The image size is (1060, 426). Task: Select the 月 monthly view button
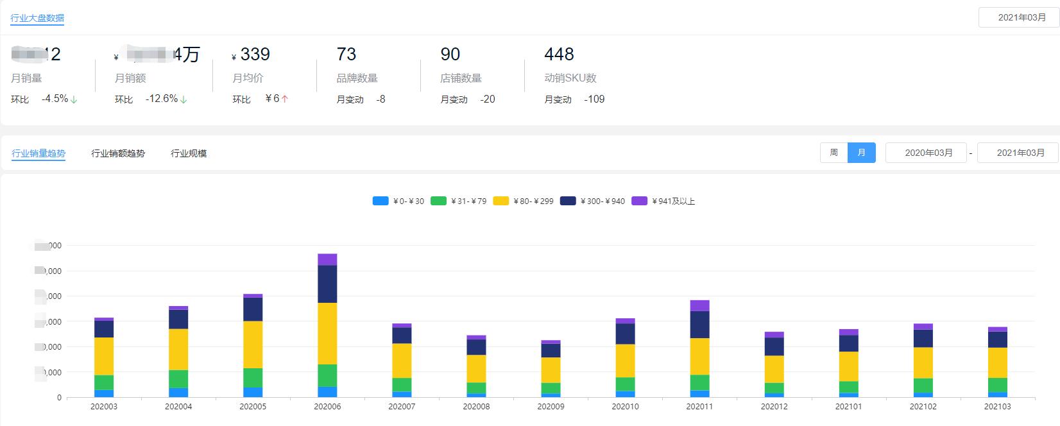click(x=861, y=153)
